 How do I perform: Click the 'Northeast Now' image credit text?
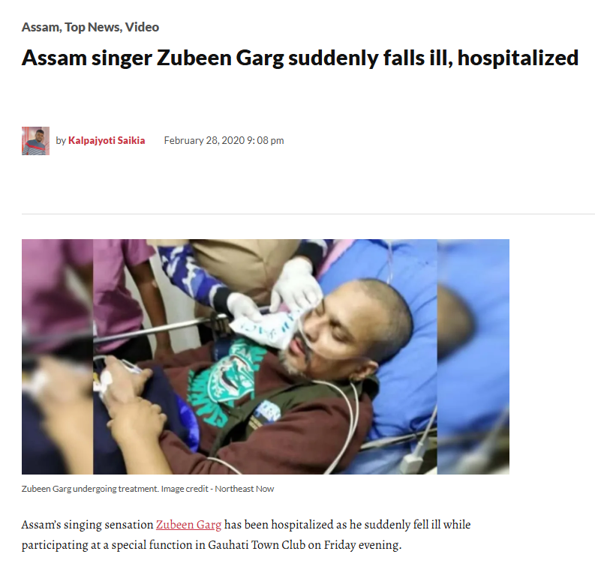pyautogui.click(x=245, y=489)
